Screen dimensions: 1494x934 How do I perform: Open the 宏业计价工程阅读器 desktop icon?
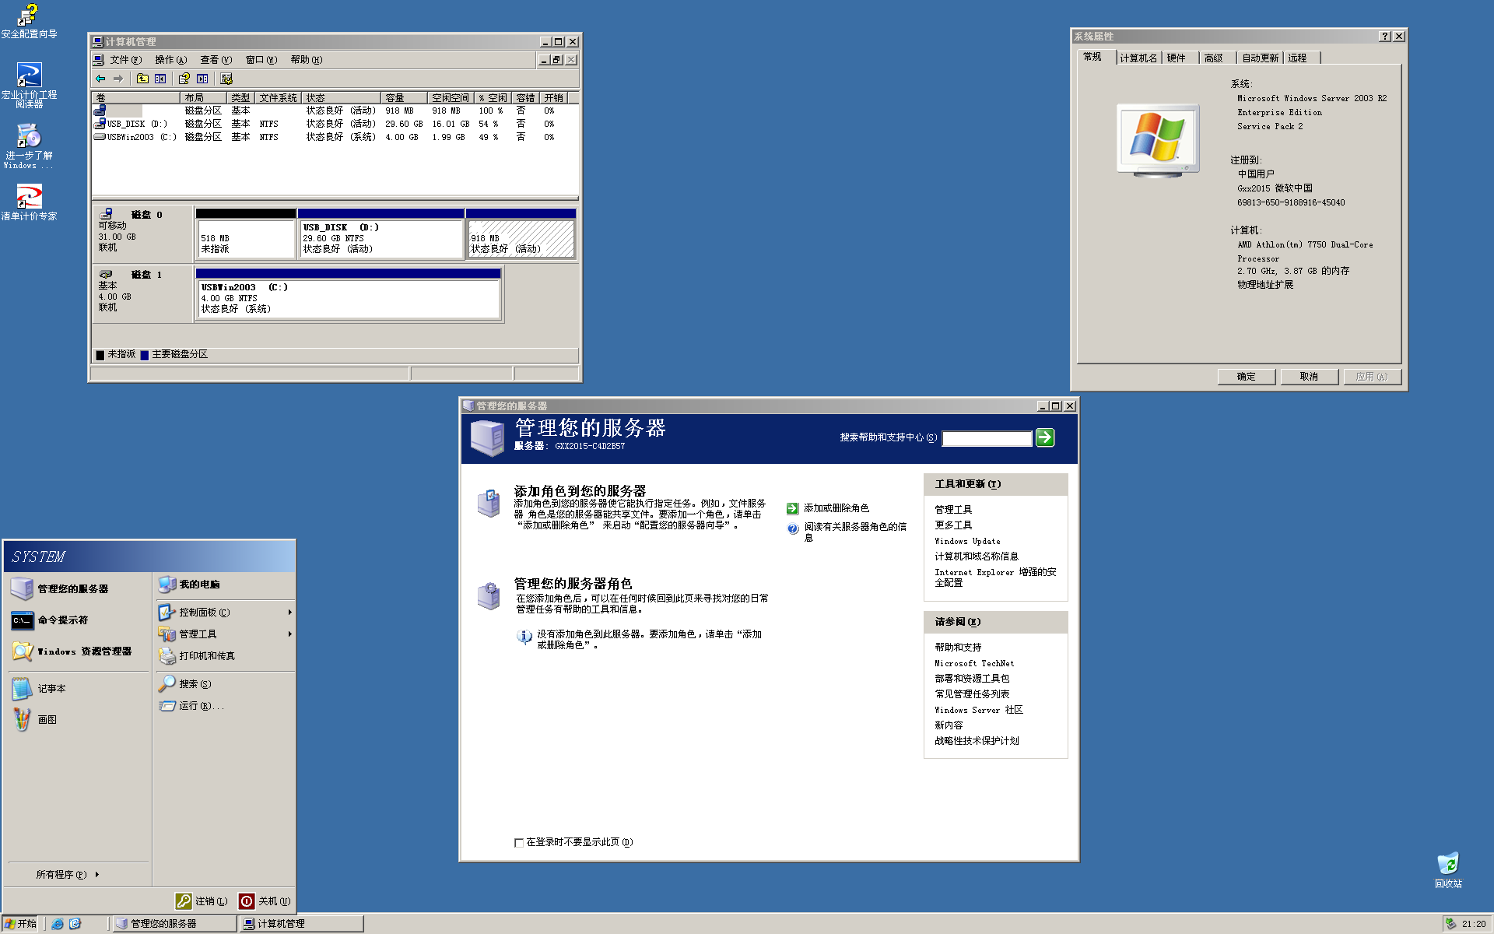(29, 86)
